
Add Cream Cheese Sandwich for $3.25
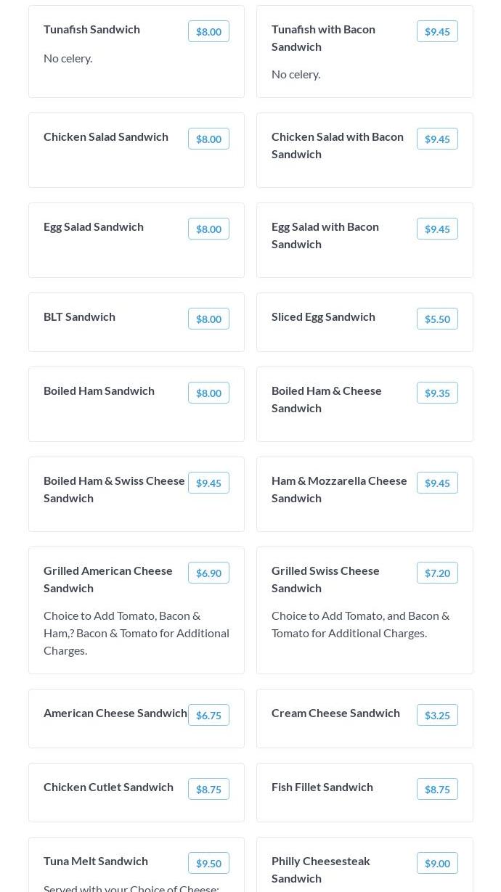coord(437,715)
